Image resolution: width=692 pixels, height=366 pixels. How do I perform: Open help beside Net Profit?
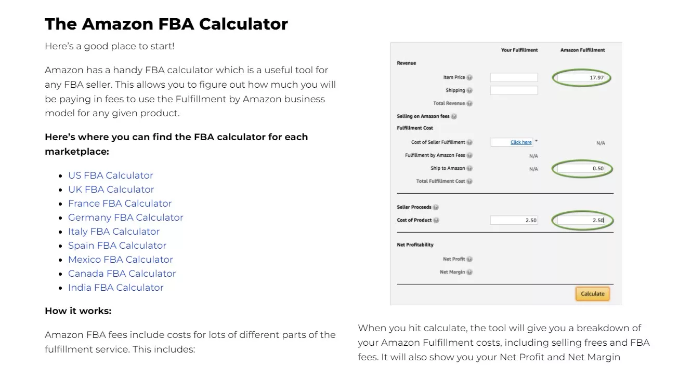(x=469, y=259)
